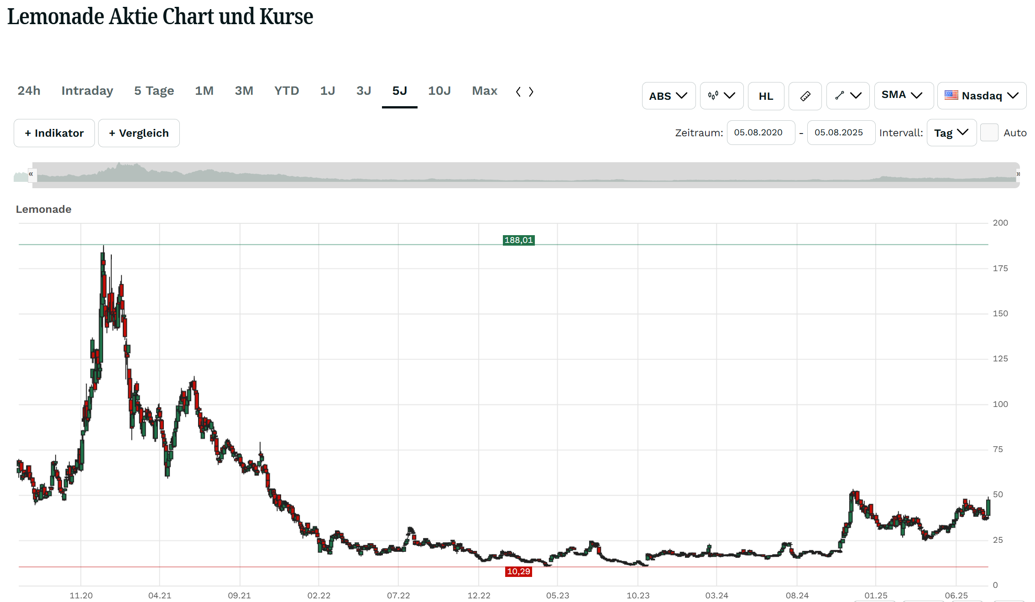The height and width of the screenshot is (602, 1035).
Task: Switch to the Intraday tab
Action: tap(87, 91)
